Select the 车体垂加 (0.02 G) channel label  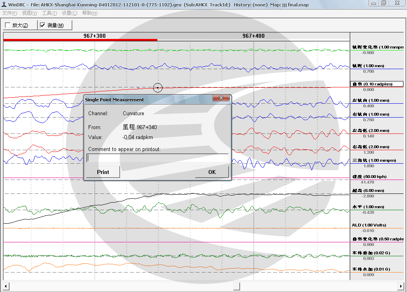[371, 253]
